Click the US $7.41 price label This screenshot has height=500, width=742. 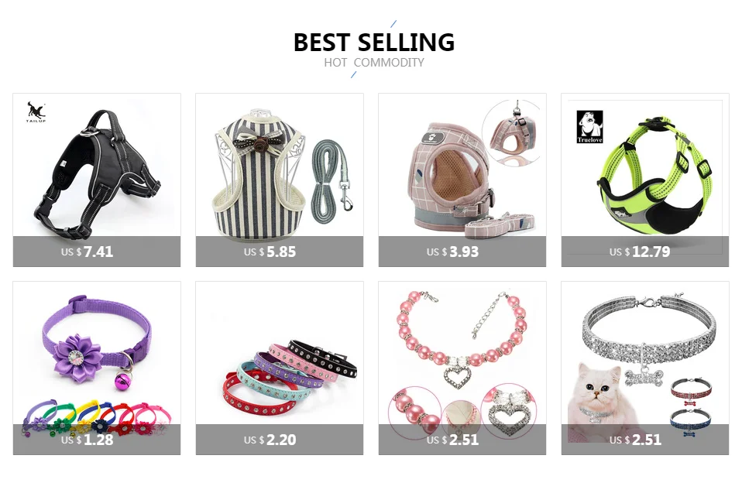click(x=87, y=252)
